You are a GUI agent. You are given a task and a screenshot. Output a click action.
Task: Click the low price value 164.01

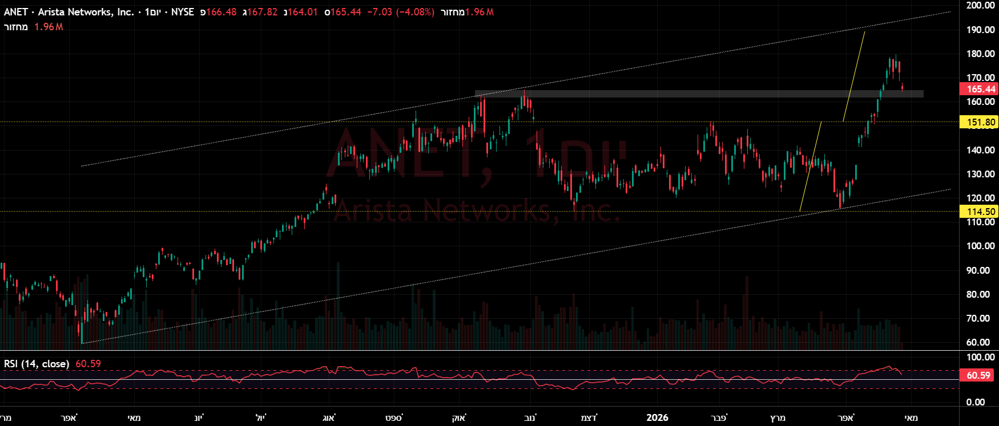click(x=302, y=12)
